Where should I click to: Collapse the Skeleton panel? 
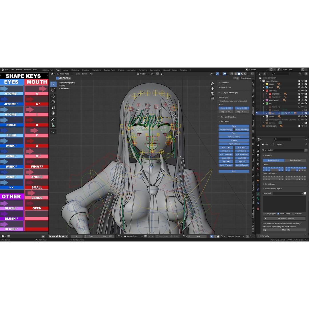pyautogui.click(x=268, y=155)
